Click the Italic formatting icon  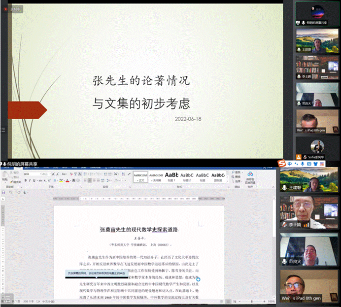[x=30, y=180]
